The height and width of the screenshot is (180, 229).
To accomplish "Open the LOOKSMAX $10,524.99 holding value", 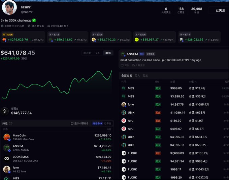I will (x=104, y=157).
